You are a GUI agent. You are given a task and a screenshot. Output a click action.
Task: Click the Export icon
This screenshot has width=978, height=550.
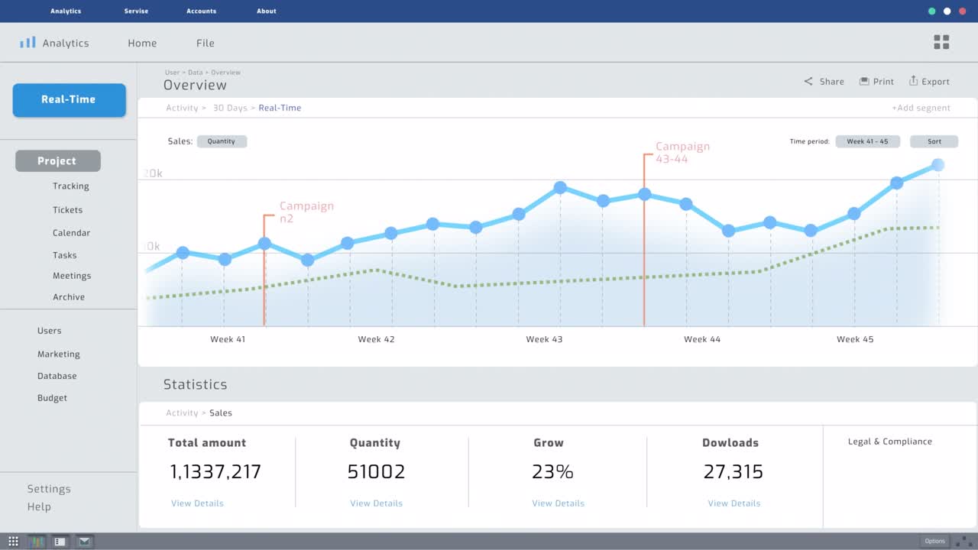913,81
